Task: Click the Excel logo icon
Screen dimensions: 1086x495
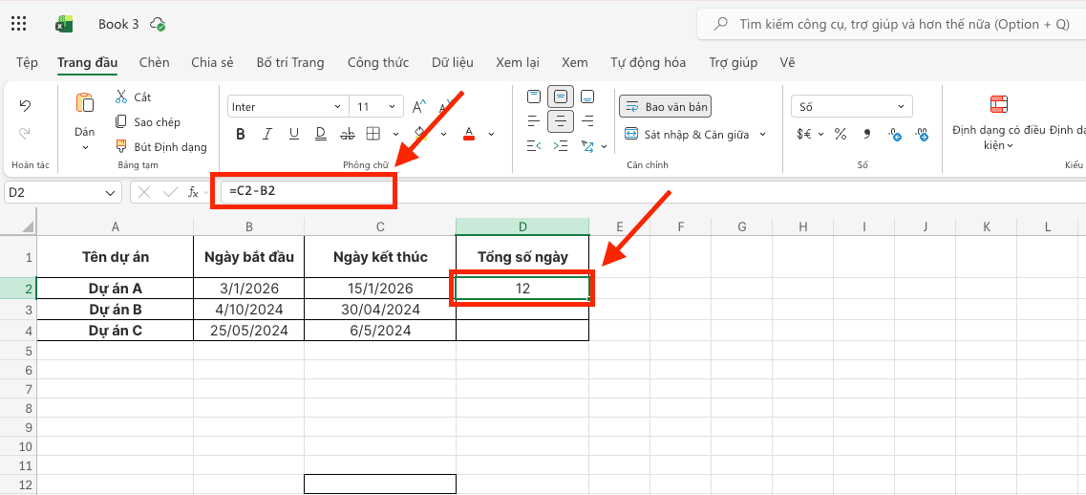Action: coord(64,24)
